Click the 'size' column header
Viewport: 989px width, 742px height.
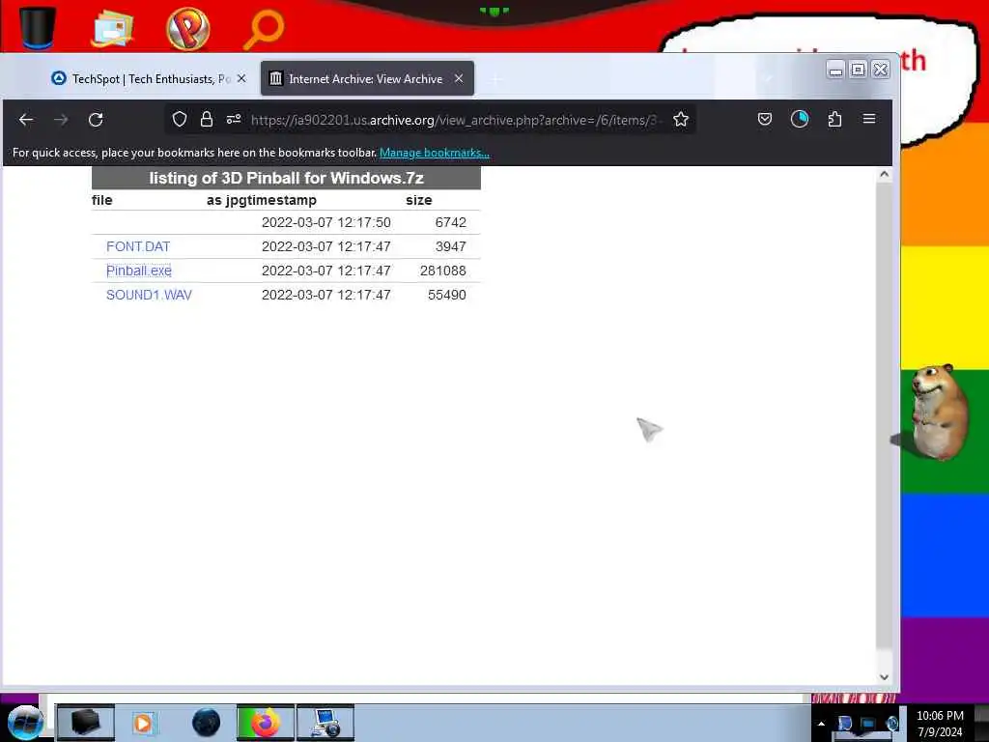click(419, 200)
